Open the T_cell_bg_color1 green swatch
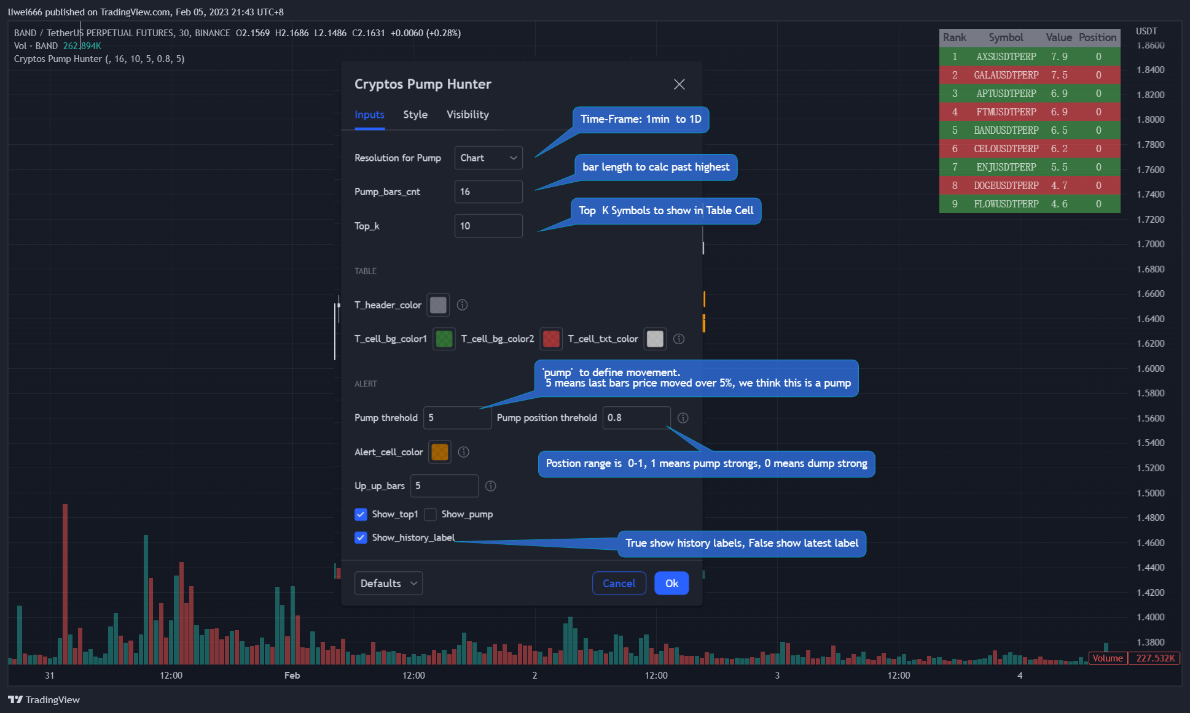 pos(444,339)
